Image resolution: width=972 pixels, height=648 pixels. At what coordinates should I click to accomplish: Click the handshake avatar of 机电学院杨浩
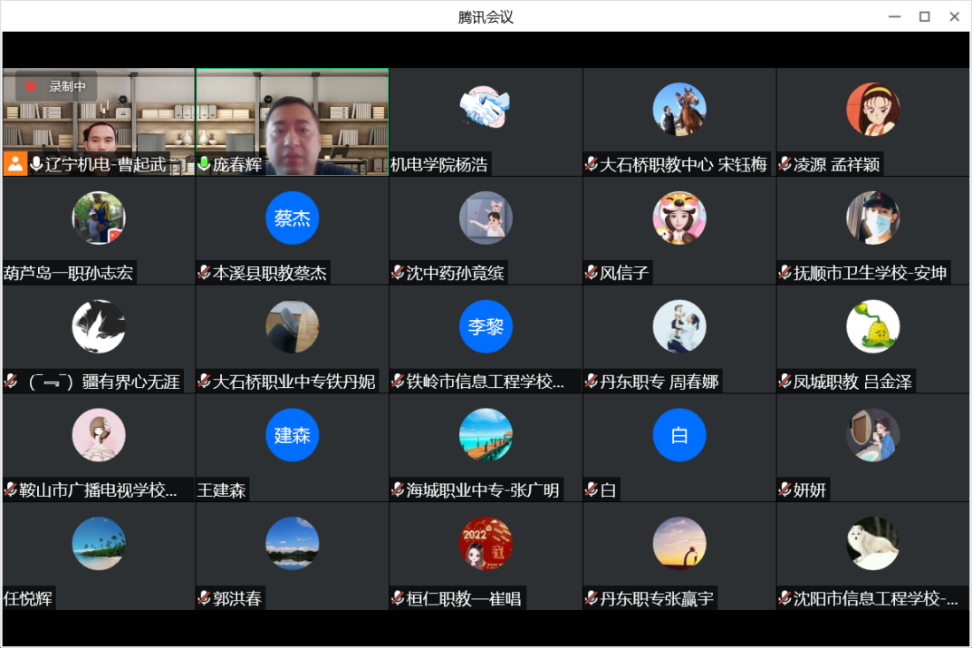tap(486, 110)
